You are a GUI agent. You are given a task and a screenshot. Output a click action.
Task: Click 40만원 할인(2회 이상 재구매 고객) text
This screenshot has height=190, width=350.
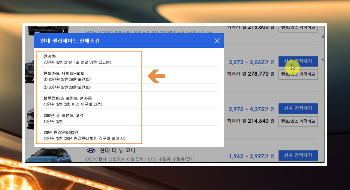[73, 104]
